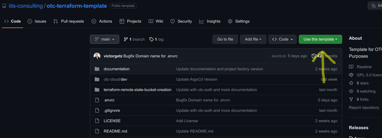The image size is (382, 138).
Task: Click Use this template button
Action: pos(320,39)
